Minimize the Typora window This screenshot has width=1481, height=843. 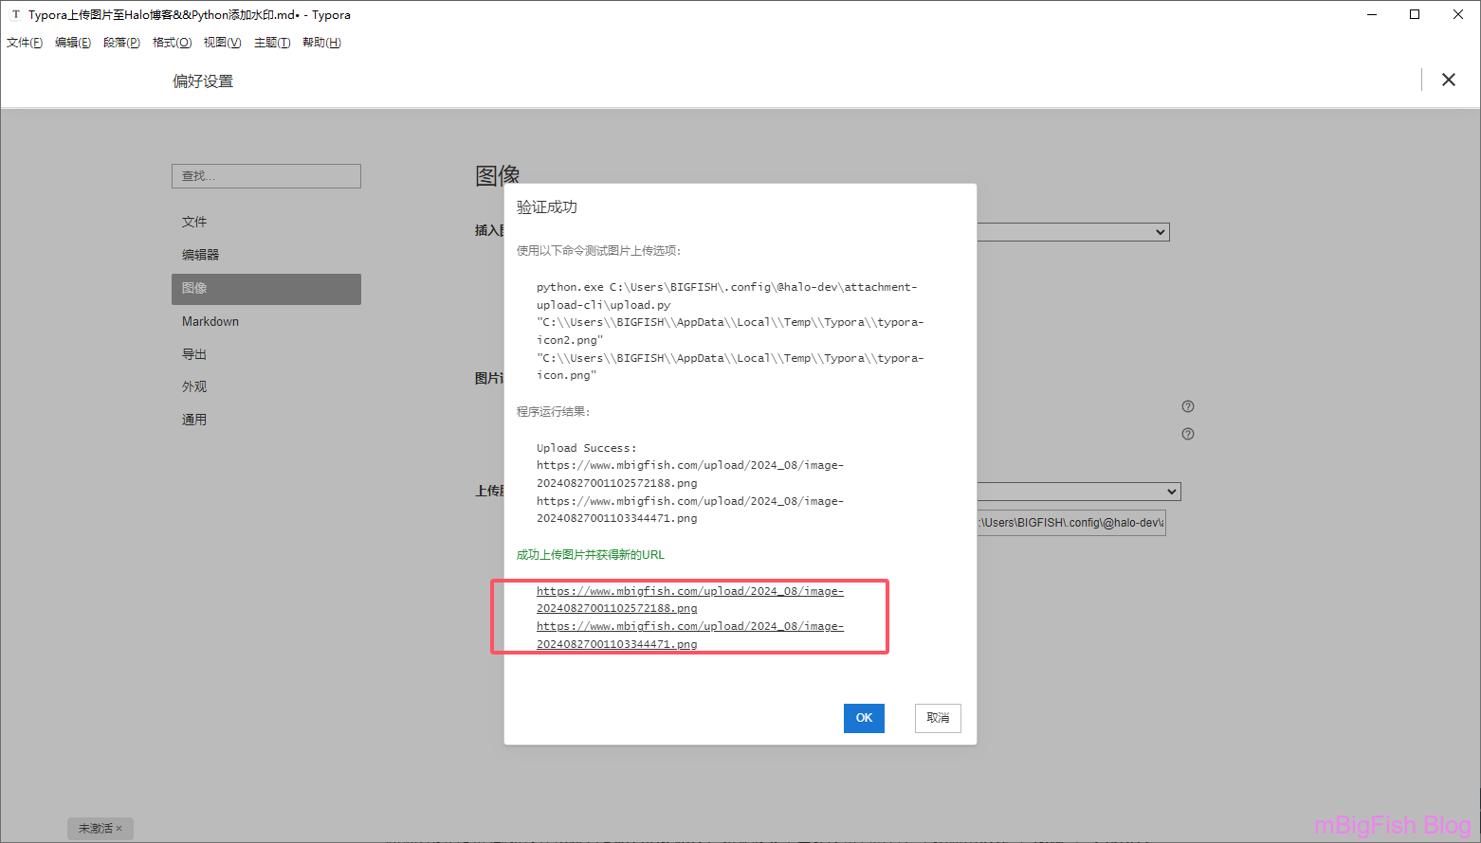[1372, 14]
